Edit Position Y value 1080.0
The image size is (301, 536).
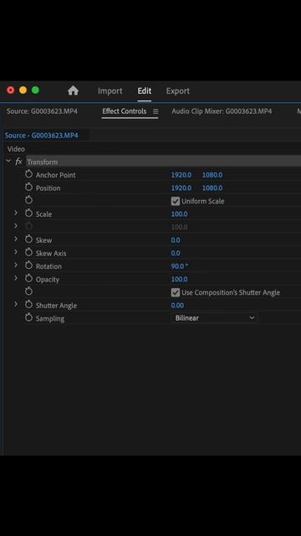tap(212, 188)
